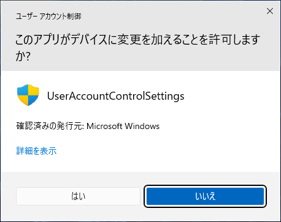Select the Windows security shield next to app name
The height and width of the screenshot is (222, 281).
(28, 95)
